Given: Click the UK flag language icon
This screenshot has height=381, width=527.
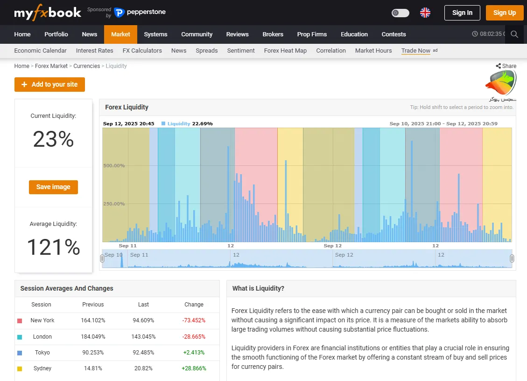Looking at the screenshot, I should 425,13.
